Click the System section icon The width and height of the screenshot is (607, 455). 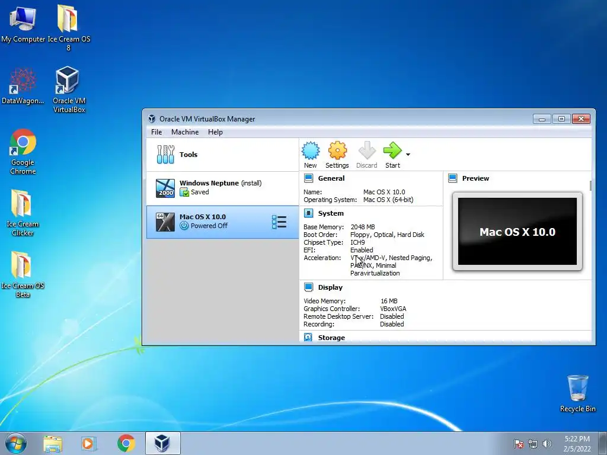(308, 213)
